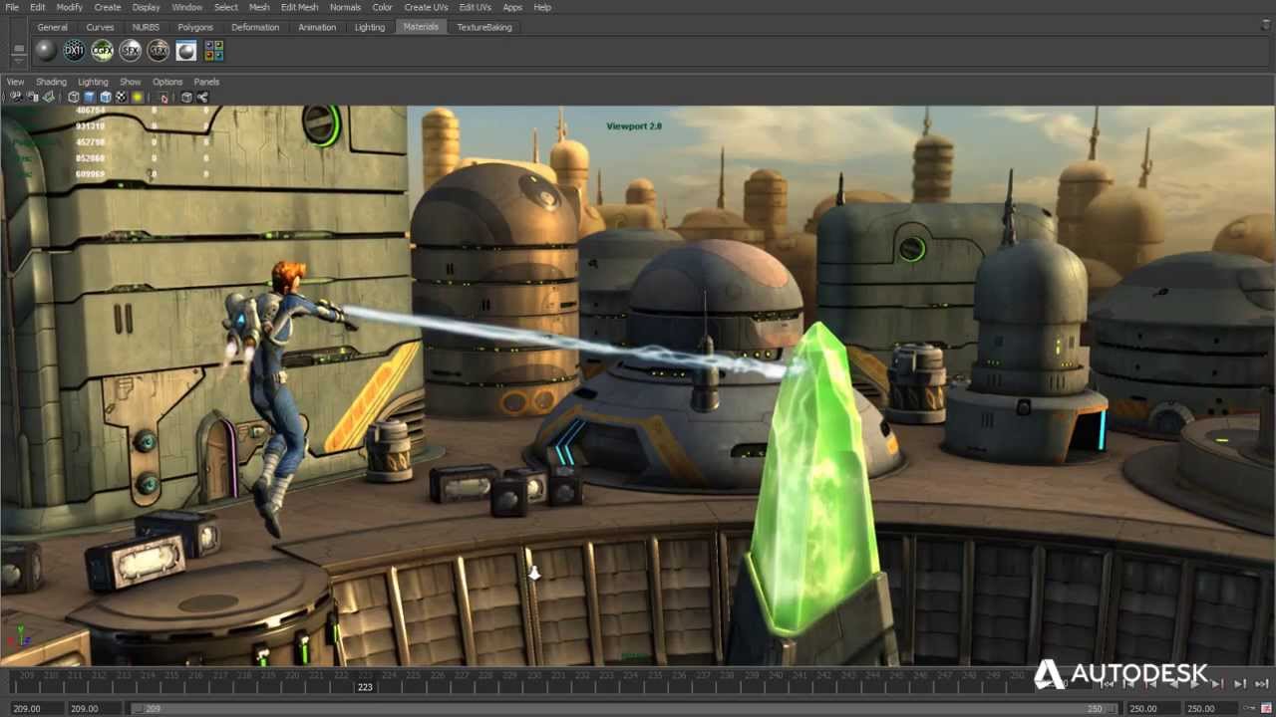Open the four-square grid shelf icon
The height and width of the screenshot is (717, 1276).
point(214,50)
